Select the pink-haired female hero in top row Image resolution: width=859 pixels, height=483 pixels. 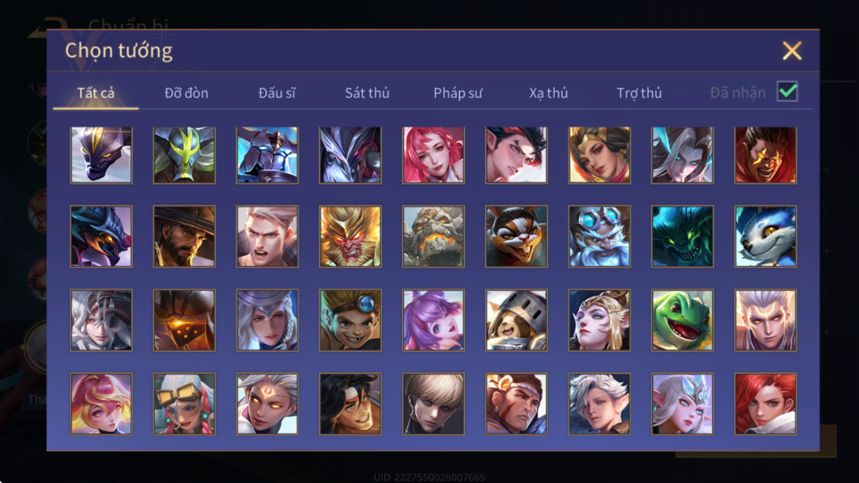(433, 155)
